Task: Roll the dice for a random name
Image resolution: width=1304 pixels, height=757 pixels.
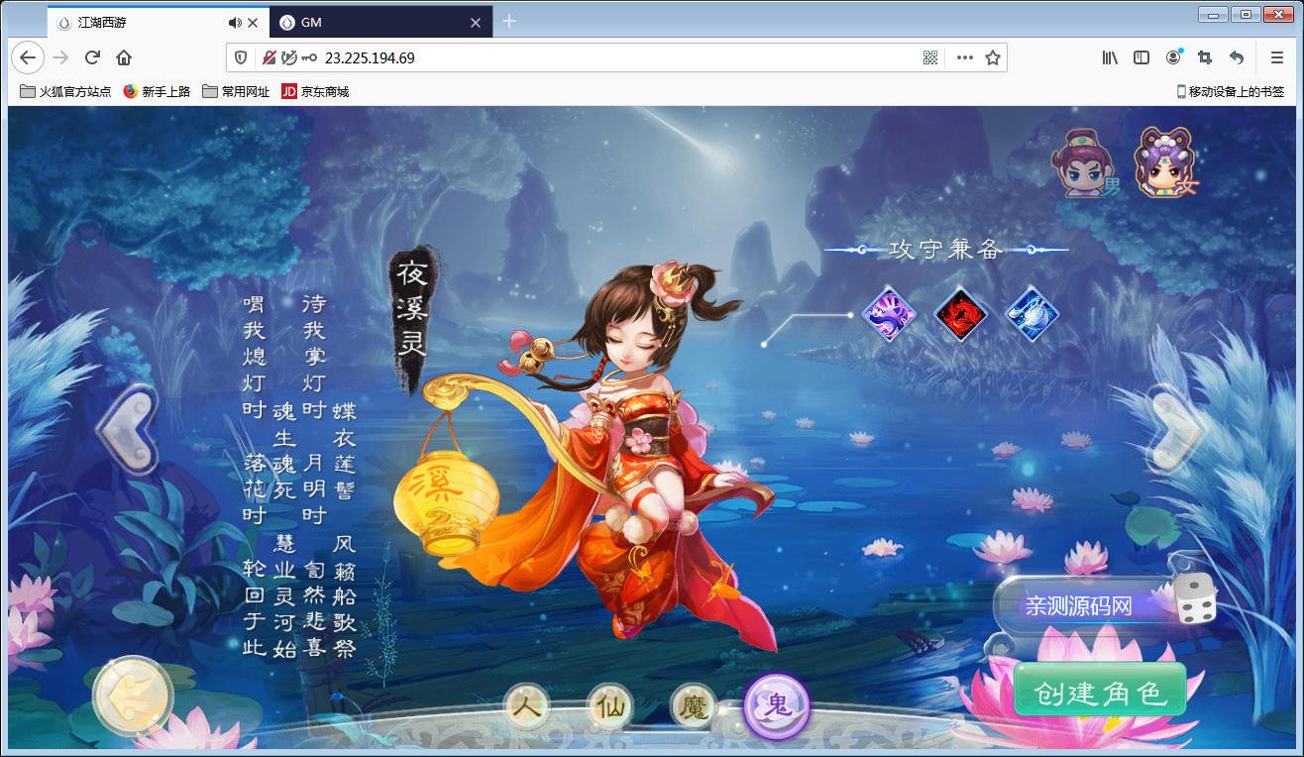Action: pyautogui.click(x=1196, y=598)
